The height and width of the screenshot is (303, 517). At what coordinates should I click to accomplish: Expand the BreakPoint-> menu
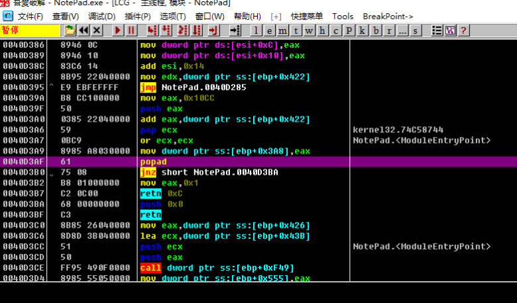click(388, 16)
